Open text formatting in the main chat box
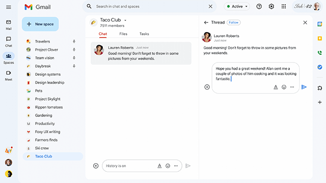326x183 pixels. click(x=159, y=166)
